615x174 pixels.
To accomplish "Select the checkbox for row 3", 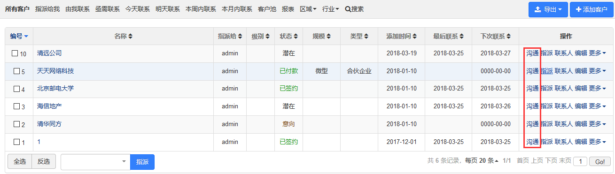I will tap(16, 106).
